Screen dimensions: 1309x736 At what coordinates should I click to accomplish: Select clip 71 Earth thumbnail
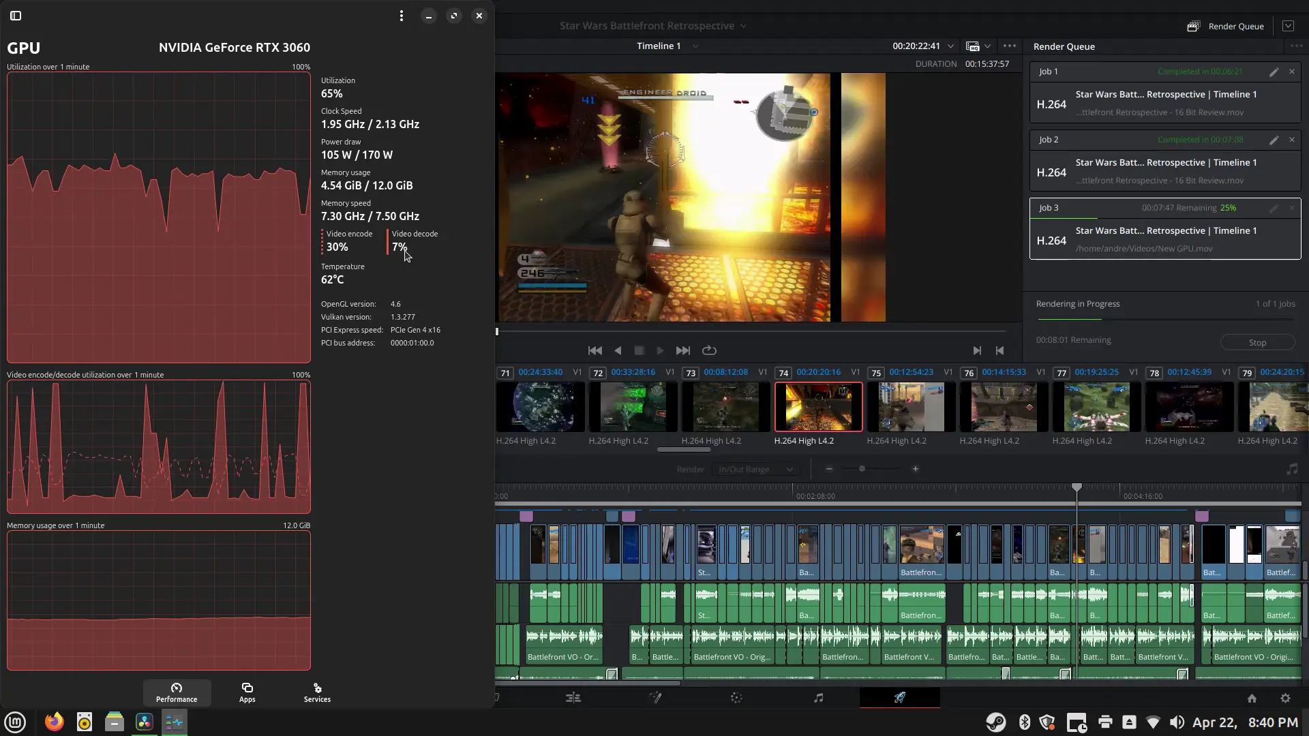click(541, 407)
